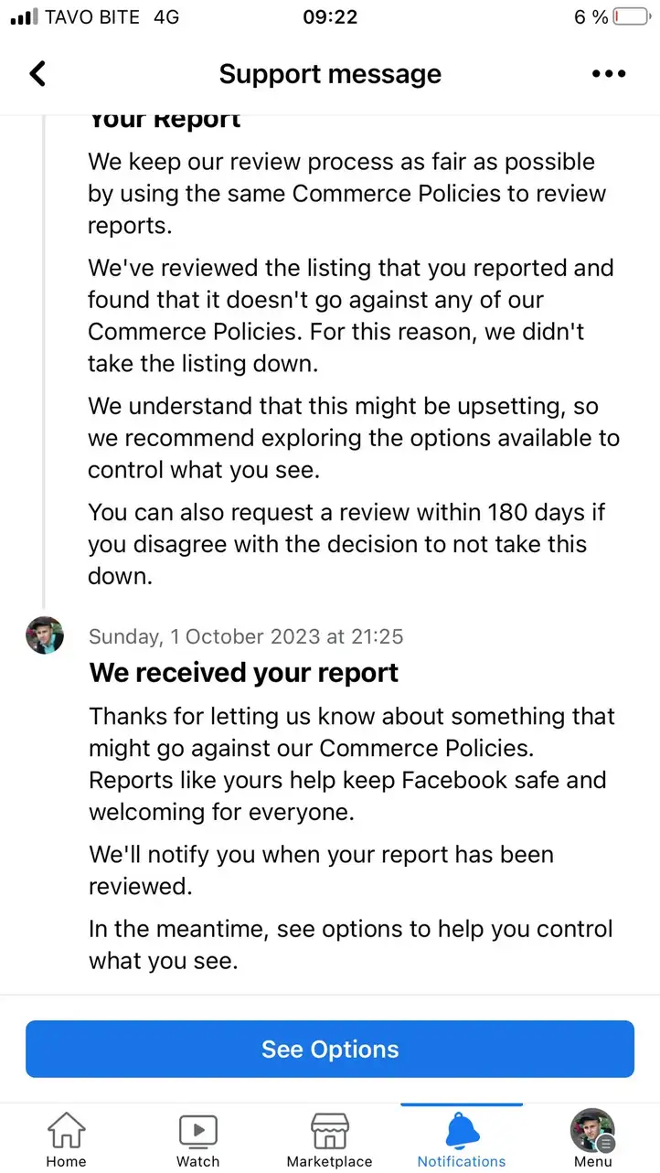Open the Watch video icon

click(x=198, y=1131)
